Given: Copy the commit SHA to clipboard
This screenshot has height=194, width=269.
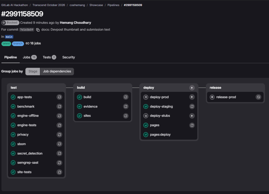Looking at the screenshot, I should point(38,30).
